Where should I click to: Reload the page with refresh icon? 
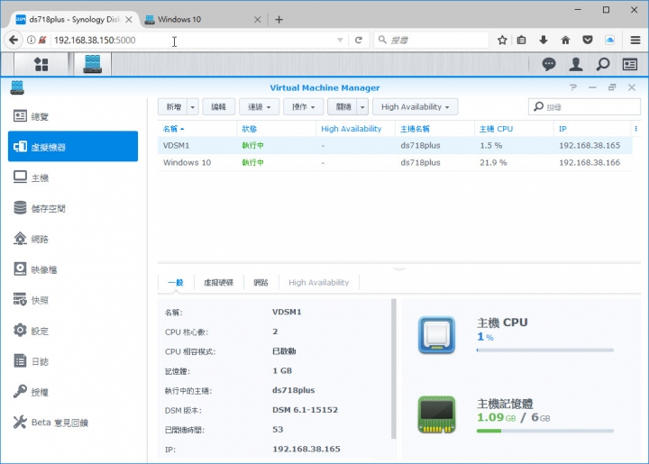point(359,41)
